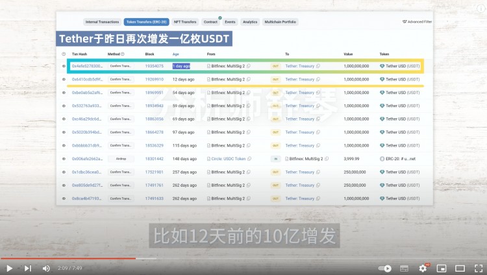487x275 pixels.
Task: Open block 19269910 link
Action: pos(155,79)
